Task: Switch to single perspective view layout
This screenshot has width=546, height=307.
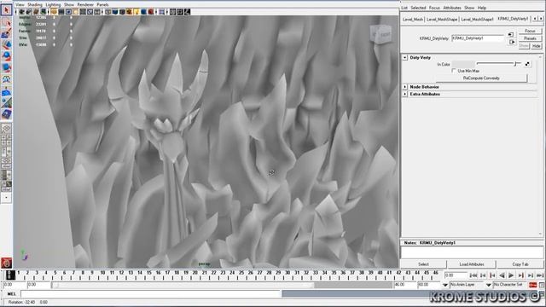Action: [6, 129]
